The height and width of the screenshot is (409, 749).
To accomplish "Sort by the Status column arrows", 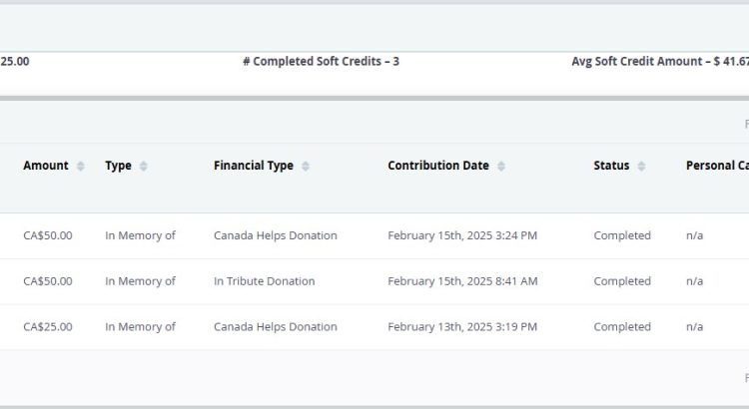I will tap(641, 166).
